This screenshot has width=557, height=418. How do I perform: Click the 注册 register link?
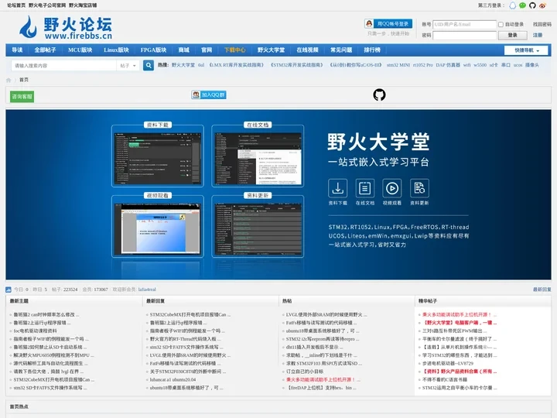538,35
